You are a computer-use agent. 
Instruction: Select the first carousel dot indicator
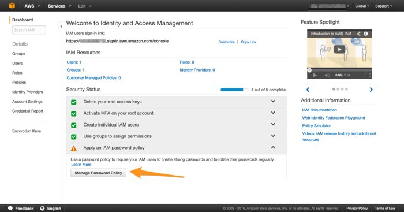(334, 89)
